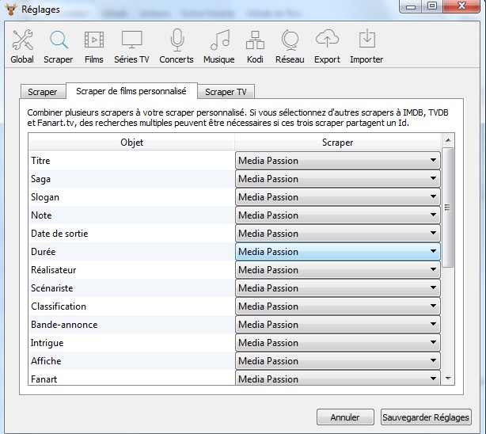
Task: Switch to the first Scraper tab
Action: tap(43, 92)
